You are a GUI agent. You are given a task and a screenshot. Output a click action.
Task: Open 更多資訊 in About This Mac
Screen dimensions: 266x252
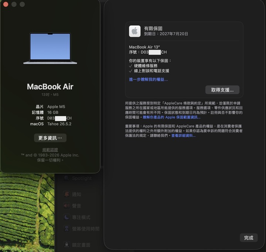click(x=50, y=138)
